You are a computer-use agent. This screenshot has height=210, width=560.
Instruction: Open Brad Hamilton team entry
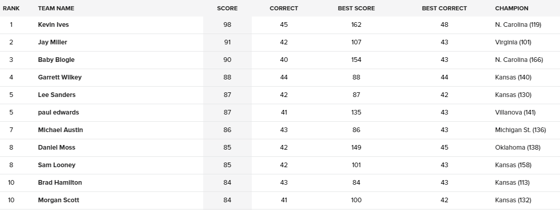tap(60, 182)
